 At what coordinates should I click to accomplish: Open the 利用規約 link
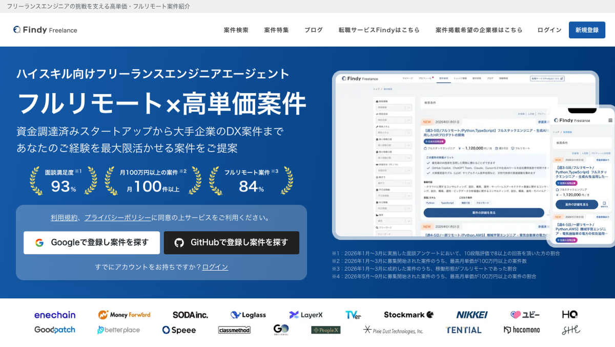coord(64,218)
